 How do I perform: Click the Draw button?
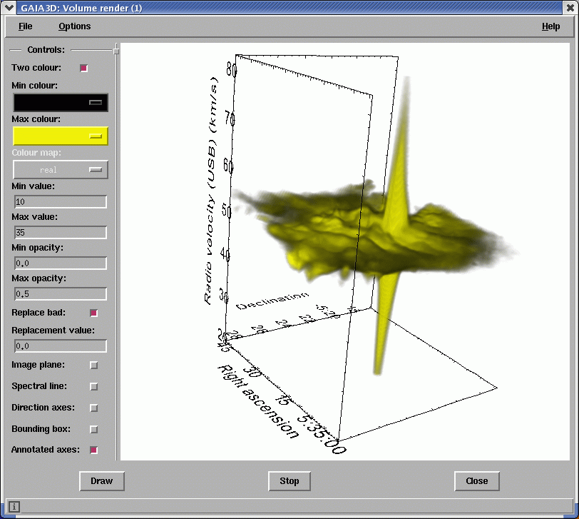[x=102, y=481]
